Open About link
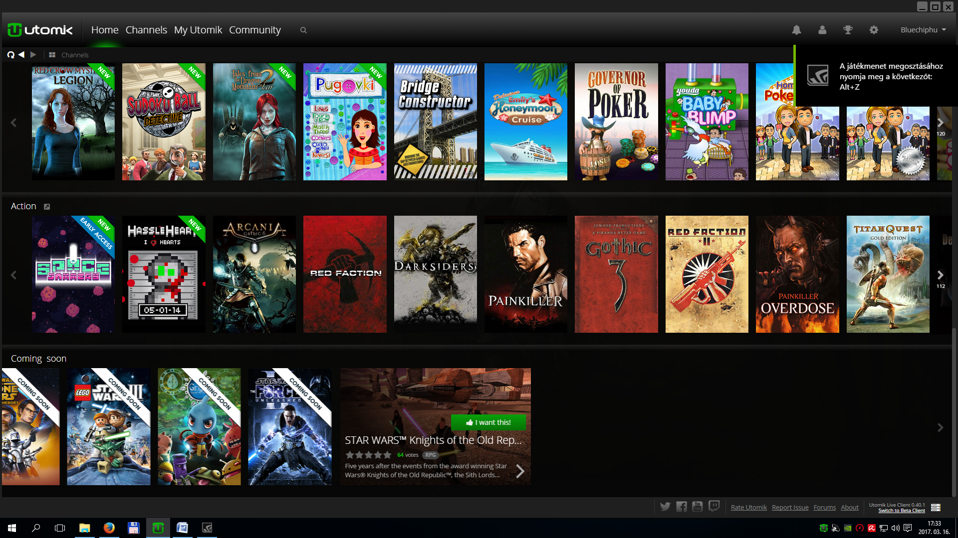The height and width of the screenshot is (538, 958). pyautogui.click(x=849, y=507)
